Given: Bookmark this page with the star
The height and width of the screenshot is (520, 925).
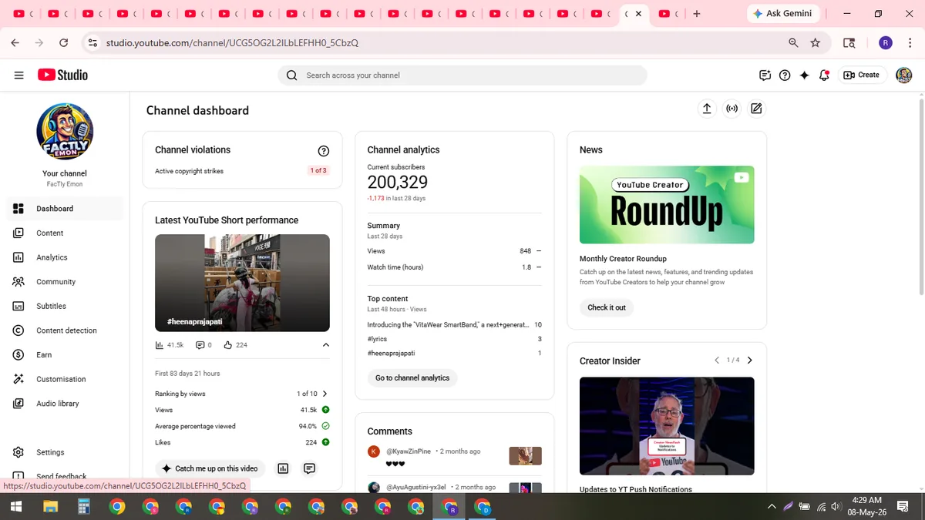Looking at the screenshot, I should point(816,43).
